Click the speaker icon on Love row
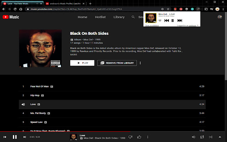Image resolution: width=227 pixels, height=142 pixels. [23, 104]
